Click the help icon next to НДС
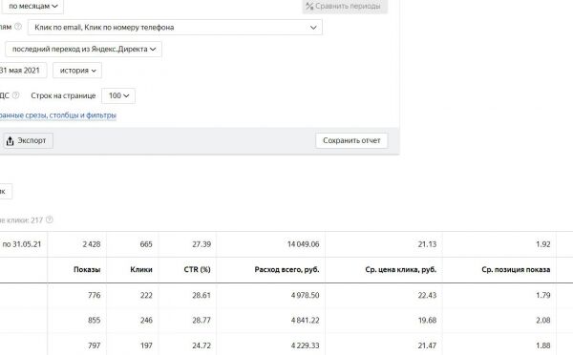The width and height of the screenshot is (573, 355). pyautogui.click(x=15, y=95)
